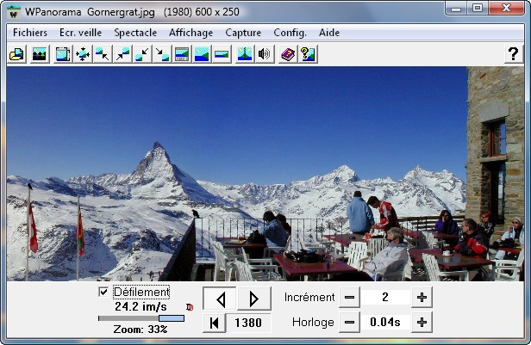
Task: Open the Affichage menu
Action: coord(191,33)
